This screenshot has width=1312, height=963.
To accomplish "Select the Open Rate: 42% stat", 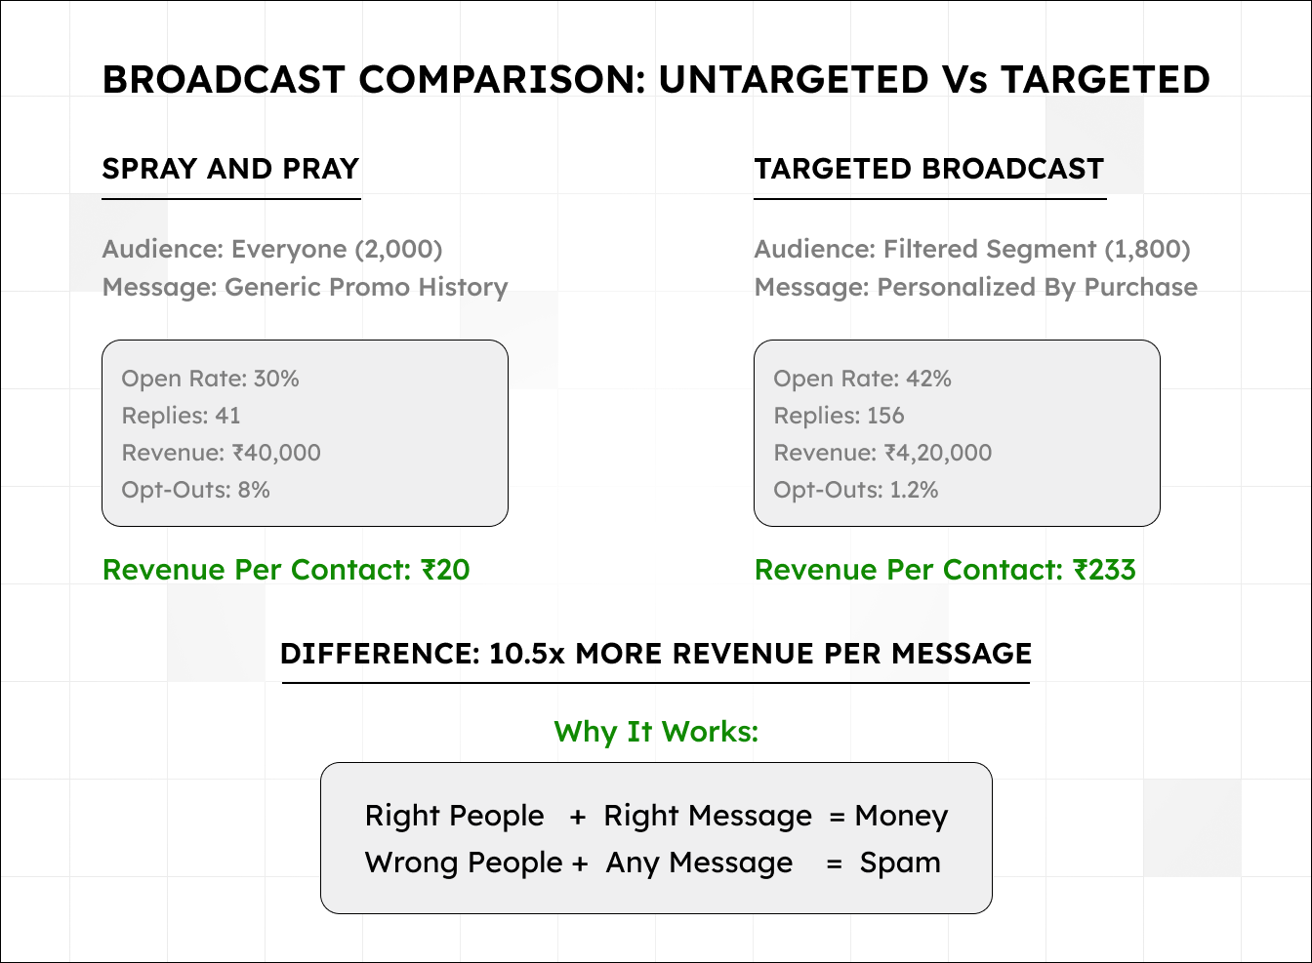I will point(862,379).
